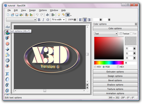Adjust the G value stepper
The width and height of the screenshot is (142, 104).
tap(134, 53)
